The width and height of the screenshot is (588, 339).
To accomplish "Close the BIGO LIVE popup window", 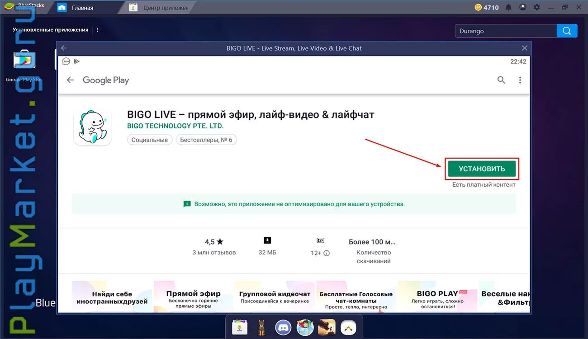I will 525,48.
